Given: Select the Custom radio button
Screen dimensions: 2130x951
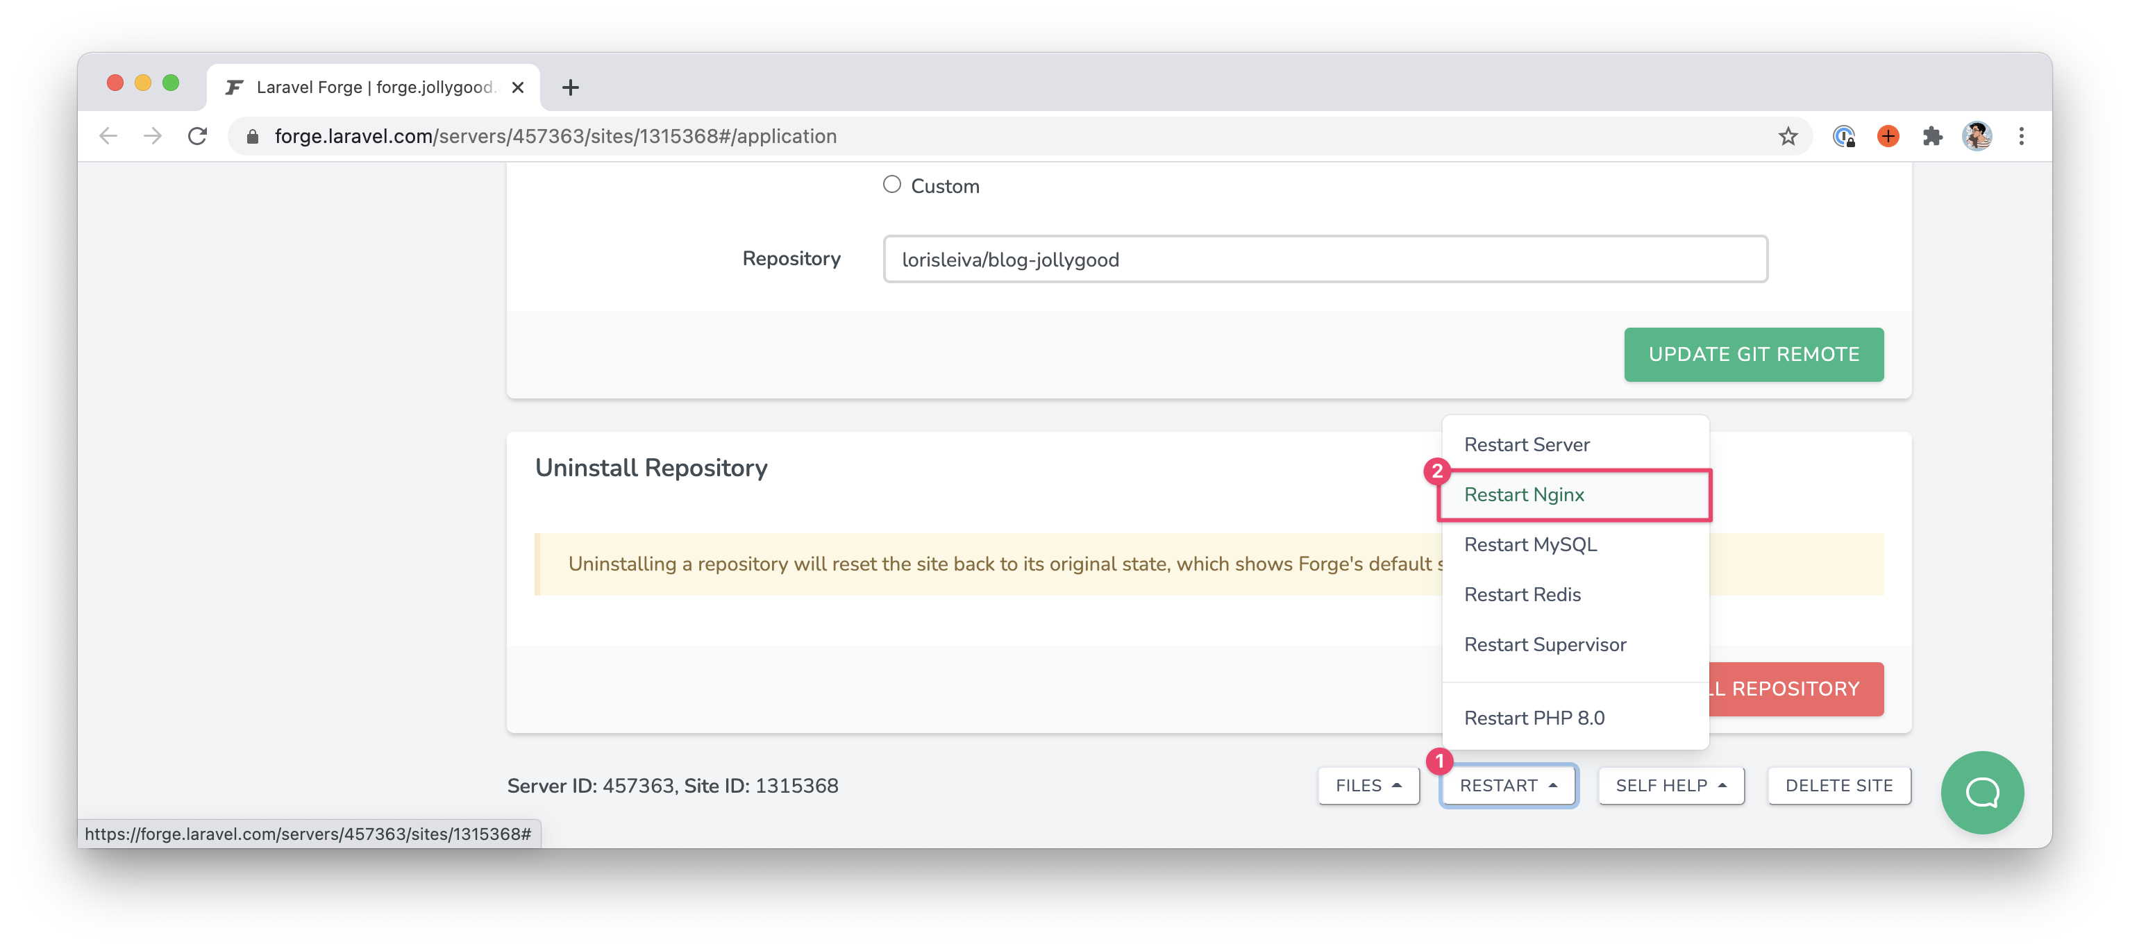Looking at the screenshot, I should (891, 185).
